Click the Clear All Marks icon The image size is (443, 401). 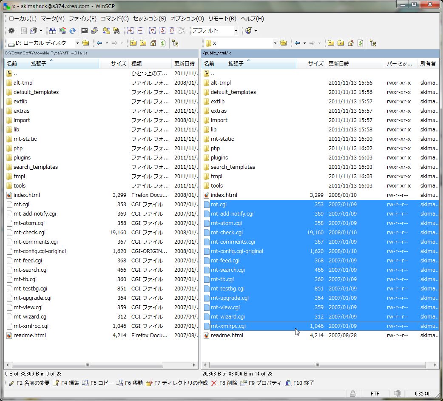(172, 31)
